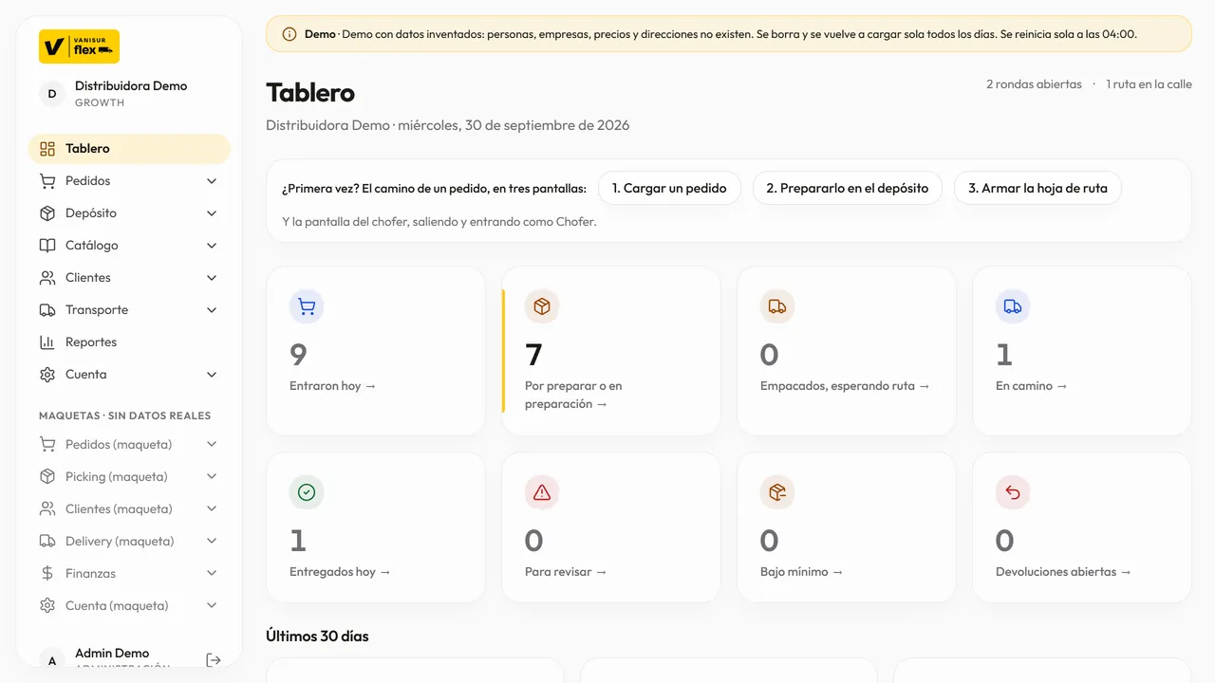Follow the 'Entraron hoy →' link
The height and width of the screenshot is (683, 1215).
tap(333, 386)
